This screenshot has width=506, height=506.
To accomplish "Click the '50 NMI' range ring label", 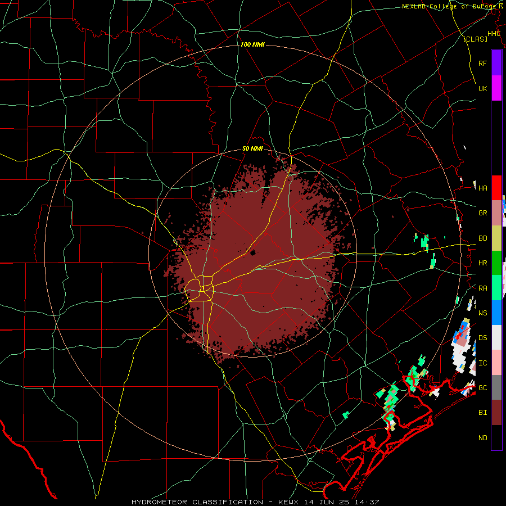I will pyautogui.click(x=252, y=149).
